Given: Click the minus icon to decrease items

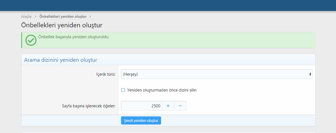Looking at the screenshot, I should pyautogui.click(x=180, y=106).
